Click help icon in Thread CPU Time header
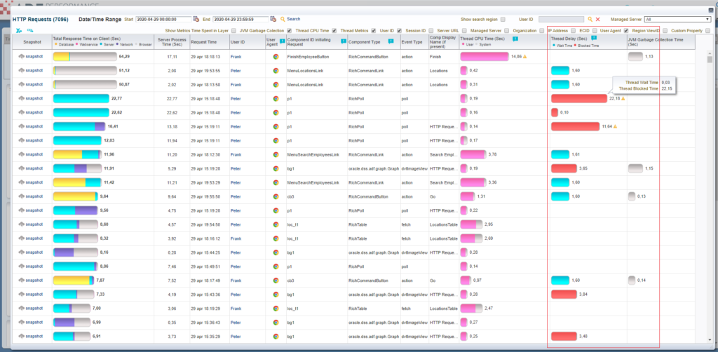This screenshot has width=718, height=352. 515,39
